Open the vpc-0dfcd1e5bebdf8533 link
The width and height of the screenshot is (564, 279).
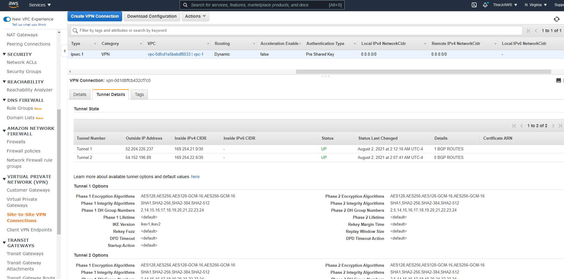coord(175,54)
